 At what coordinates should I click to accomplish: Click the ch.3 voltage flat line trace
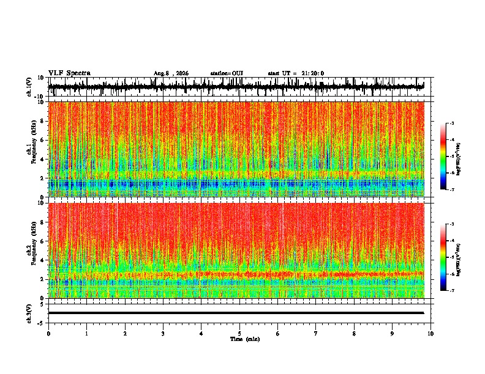click(236, 313)
